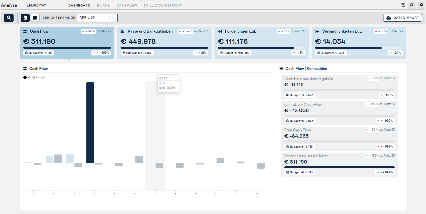Screen dimensions: 426x214
Task: Click the dropdown chevron of the Berichtsperiode selector
Action: 113,18
